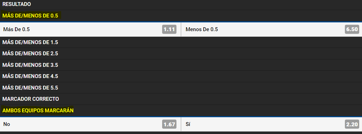
Task: Select the 2.20 odds button
Action: tap(352, 124)
